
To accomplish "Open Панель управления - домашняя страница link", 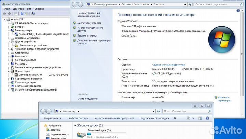I will pos(89,14).
